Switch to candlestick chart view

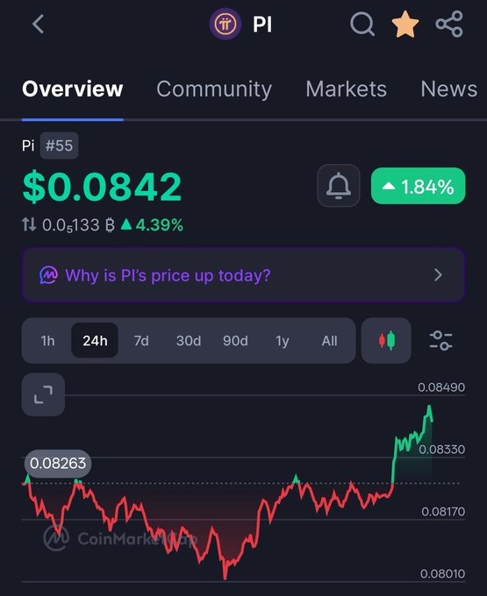[x=386, y=340]
